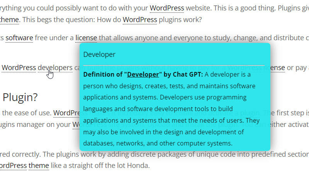This screenshot has height=178, width=309.
Task: Click the WordPress link after "manager on your"
Action: (77, 125)
